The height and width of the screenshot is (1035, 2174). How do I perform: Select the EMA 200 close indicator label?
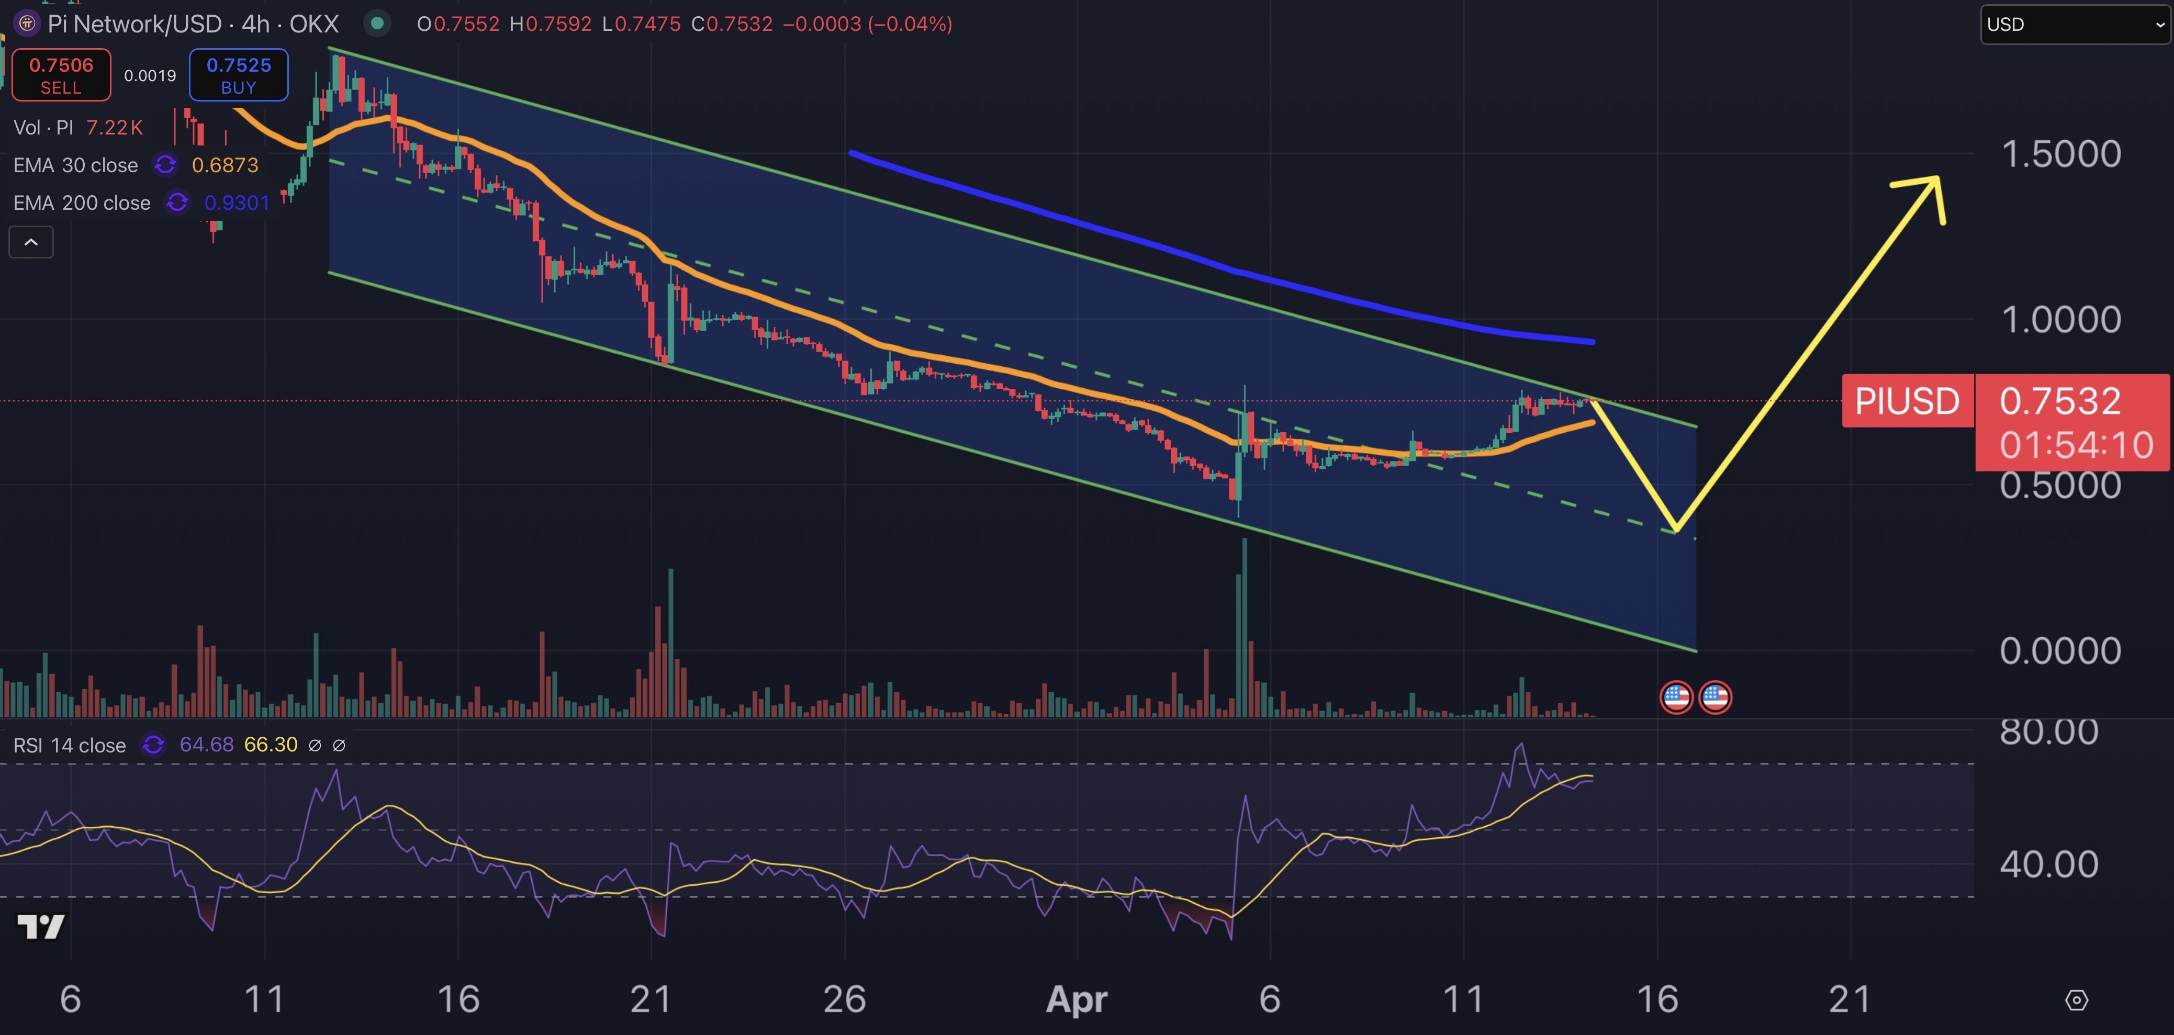82,203
